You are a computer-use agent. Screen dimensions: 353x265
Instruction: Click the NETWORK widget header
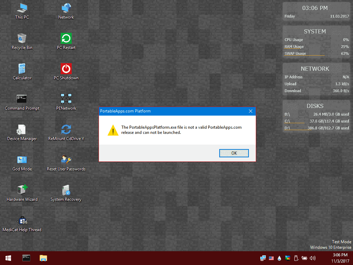click(315, 69)
